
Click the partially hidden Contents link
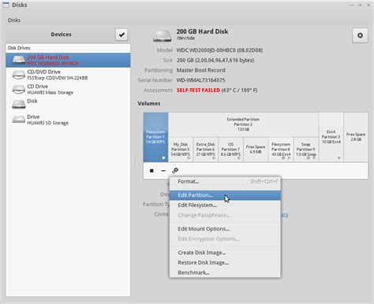285,215
